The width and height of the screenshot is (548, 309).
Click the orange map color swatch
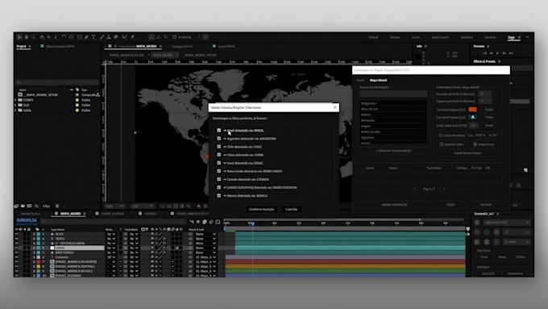(x=472, y=110)
